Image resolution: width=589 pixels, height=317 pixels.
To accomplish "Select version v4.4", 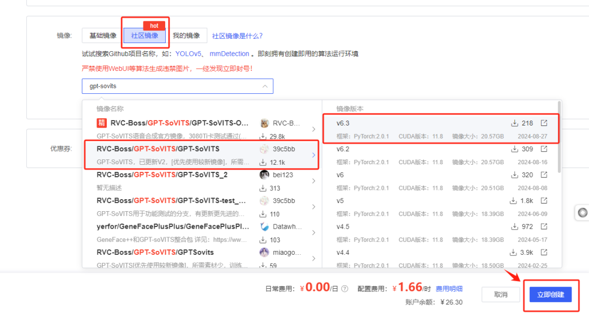I will [x=441, y=257].
